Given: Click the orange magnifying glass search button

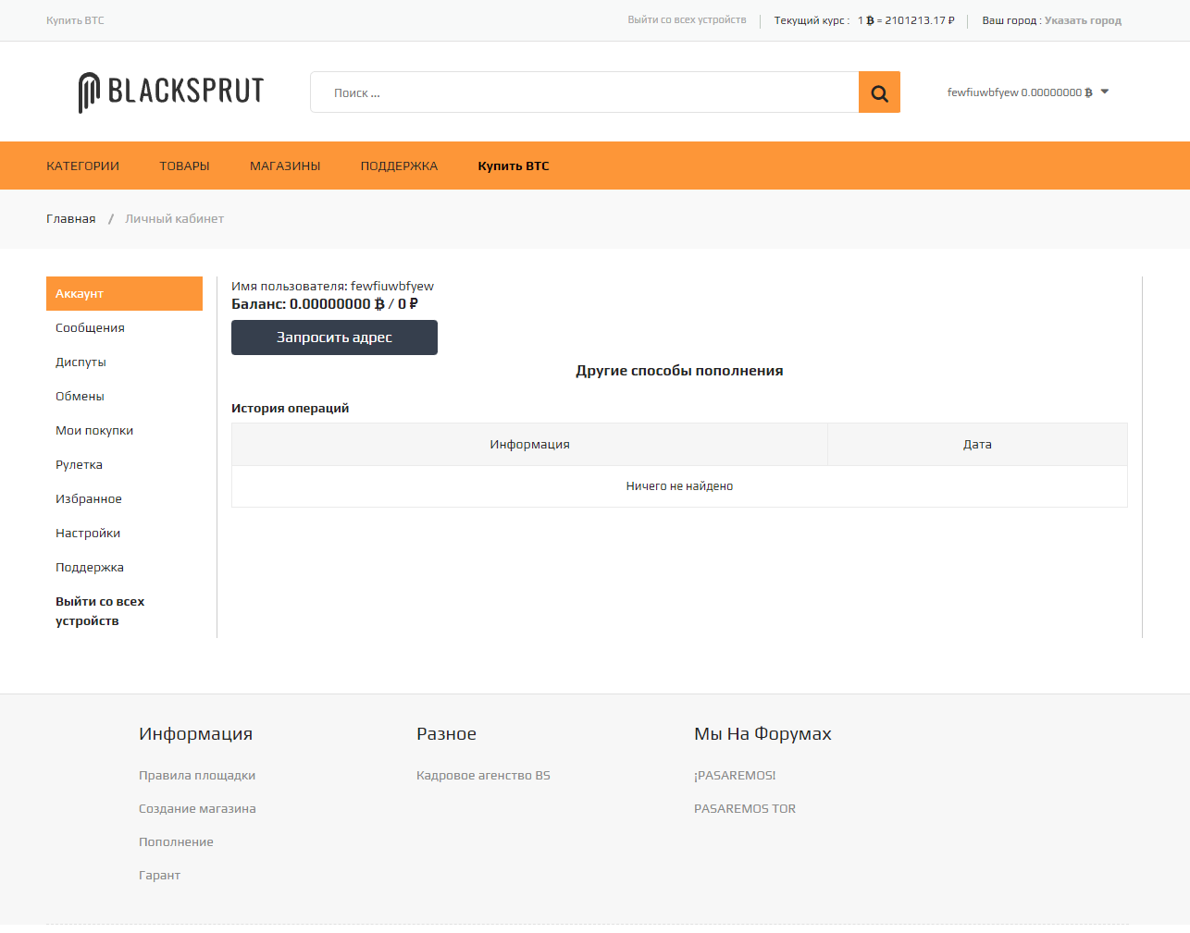Looking at the screenshot, I should 879,92.
